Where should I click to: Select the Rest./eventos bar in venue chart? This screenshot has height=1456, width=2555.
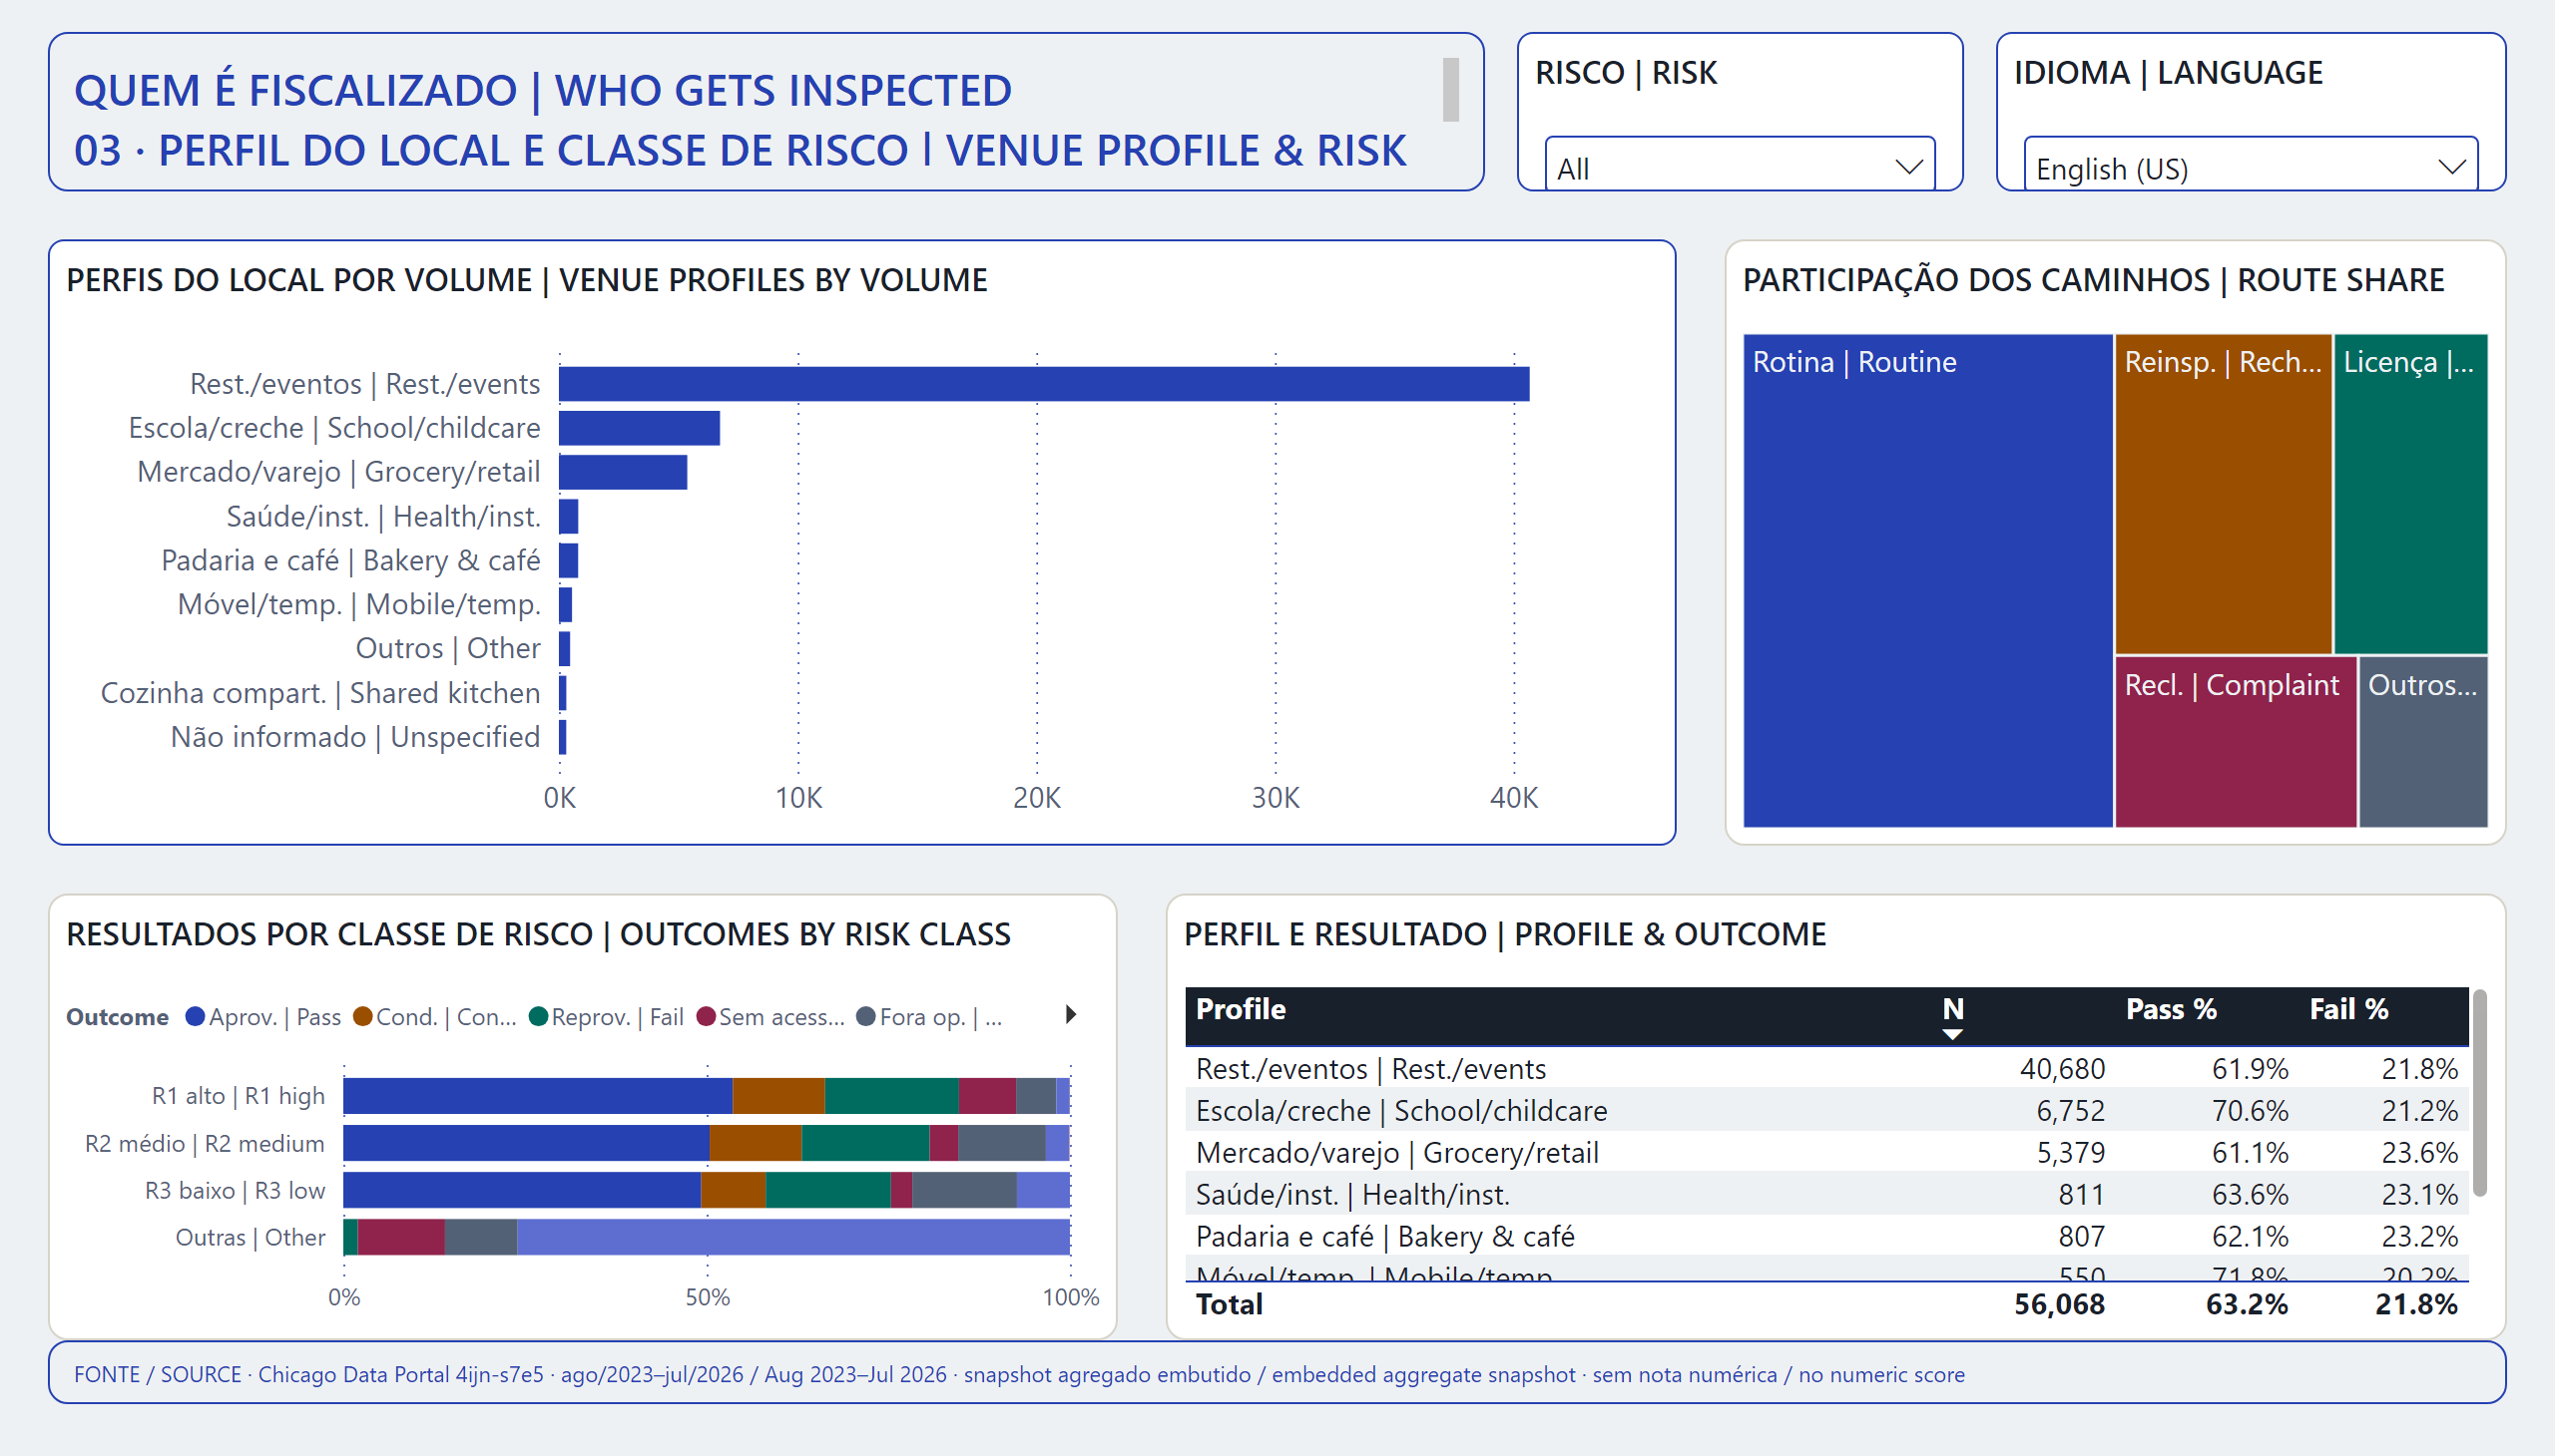tap(1044, 384)
